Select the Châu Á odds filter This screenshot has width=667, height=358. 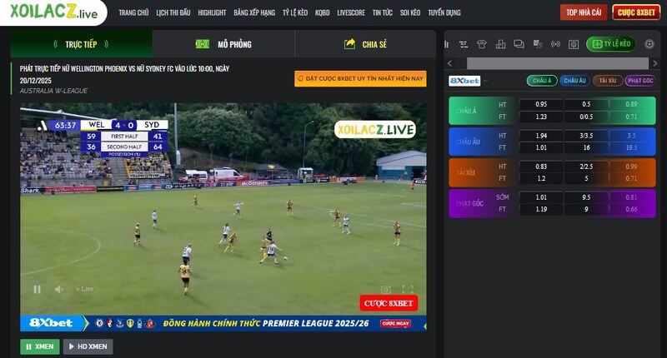pyautogui.click(x=541, y=81)
